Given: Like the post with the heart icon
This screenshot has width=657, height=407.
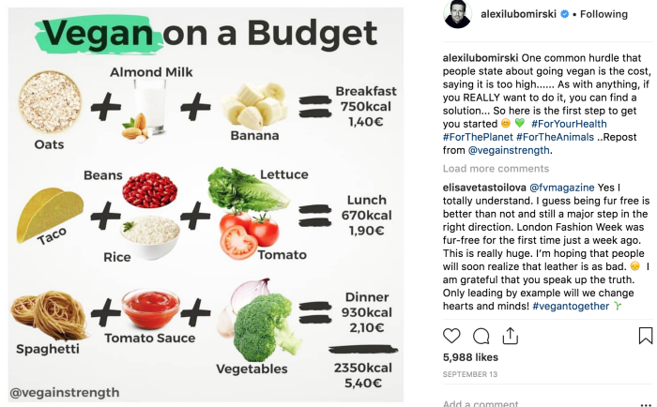Looking at the screenshot, I should pos(451,336).
